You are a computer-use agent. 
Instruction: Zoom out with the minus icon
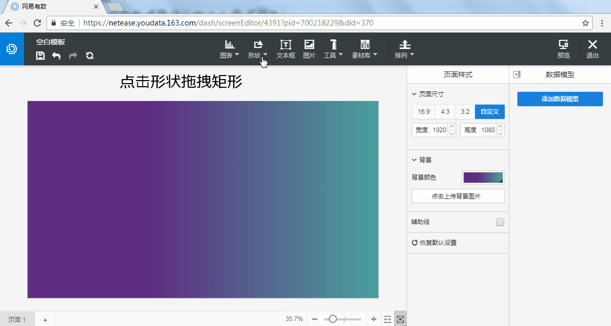tap(314, 319)
